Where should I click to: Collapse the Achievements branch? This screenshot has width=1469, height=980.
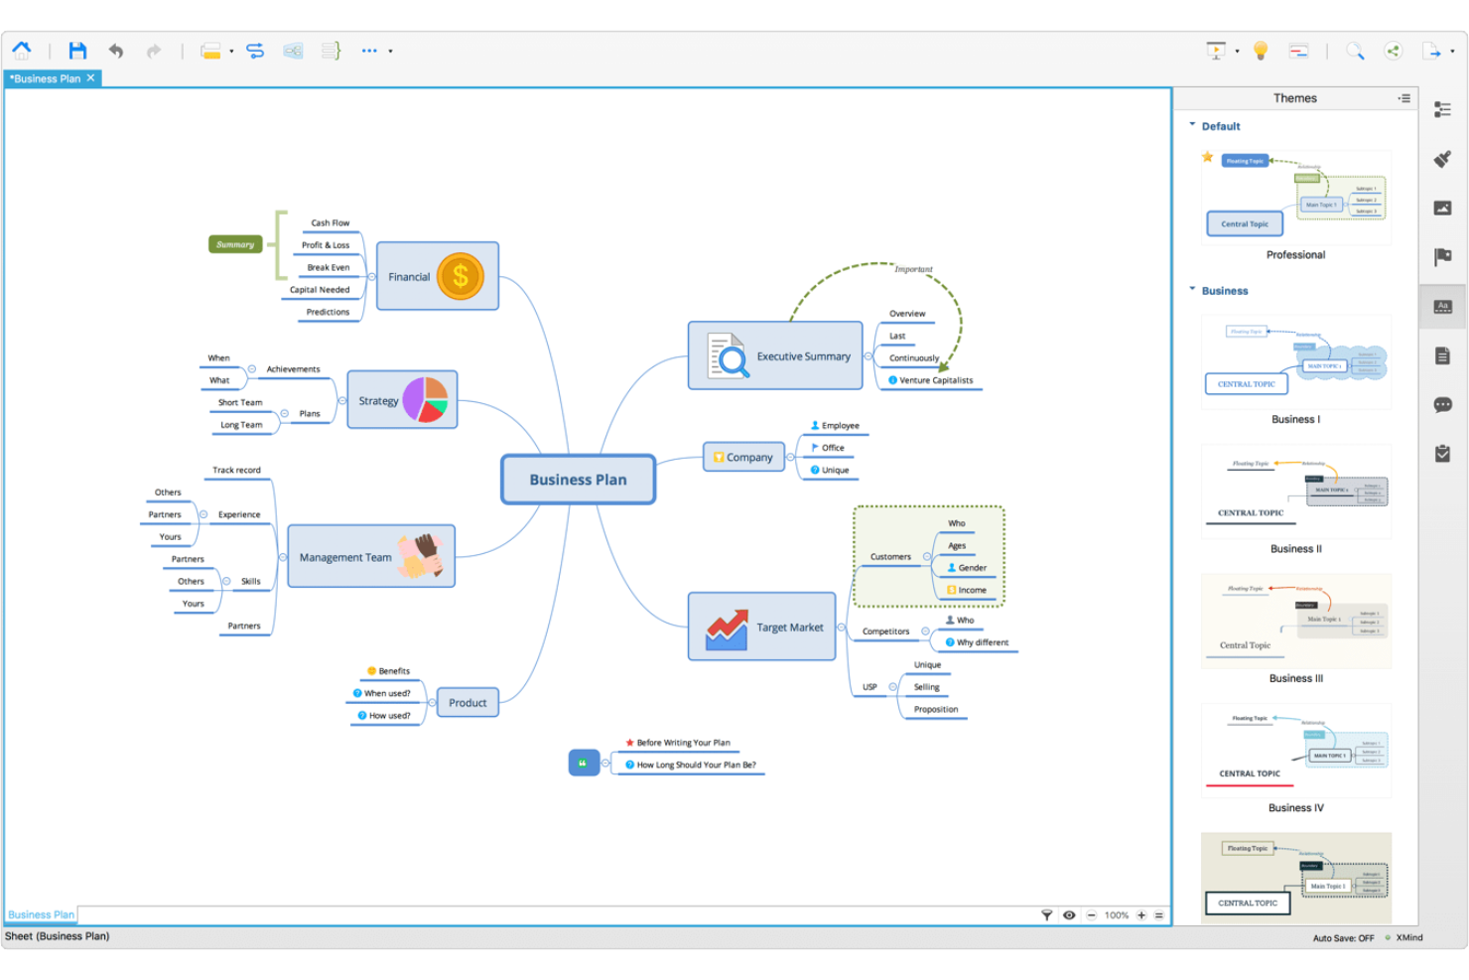pos(252,369)
